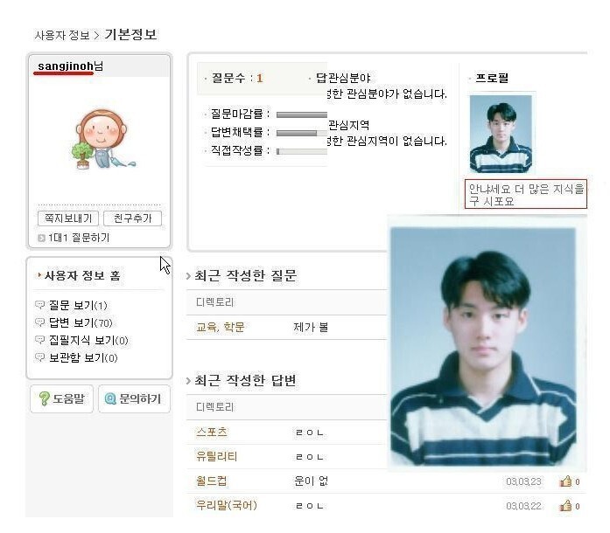Open 보관함 보기(0) in sidebar
610x533 pixels.
tap(83, 357)
